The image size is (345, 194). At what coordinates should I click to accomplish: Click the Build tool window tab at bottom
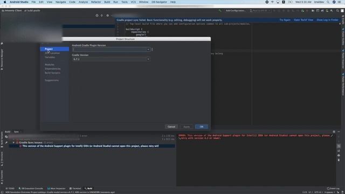(x=88, y=189)
